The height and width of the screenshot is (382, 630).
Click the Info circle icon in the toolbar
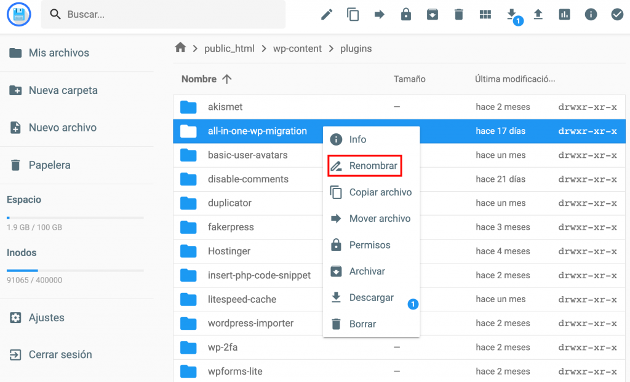591,14
